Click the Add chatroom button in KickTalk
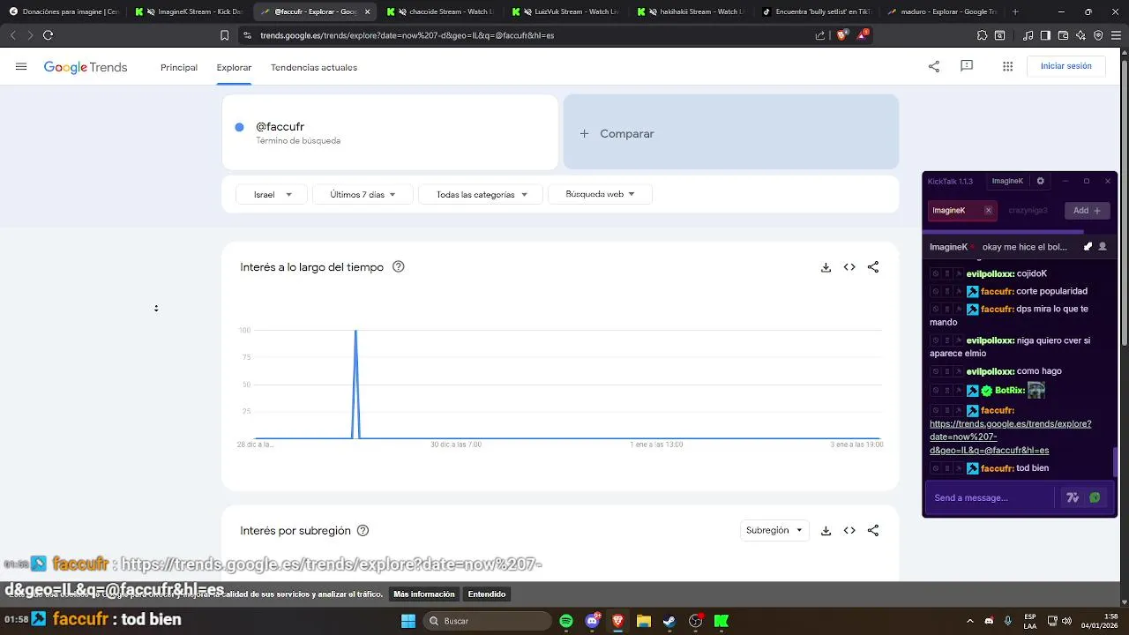The image size is (1129, 635). click(x=1087, y=211)
